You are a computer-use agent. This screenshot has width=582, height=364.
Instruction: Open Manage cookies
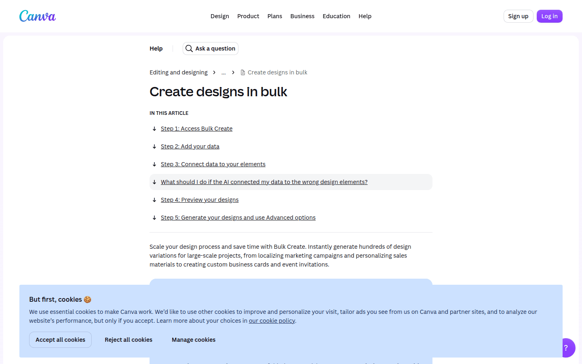(x=194, y=340)
